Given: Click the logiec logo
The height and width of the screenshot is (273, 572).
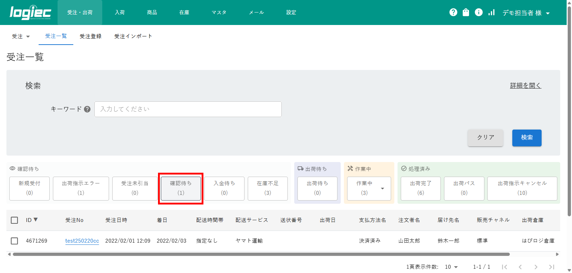Looking at the screenshot, I should pos(30,12).
